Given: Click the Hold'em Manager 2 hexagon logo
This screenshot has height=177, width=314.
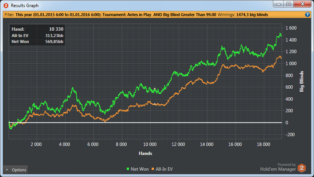Looking at the screenshot, I should click(x=302, y=168).
